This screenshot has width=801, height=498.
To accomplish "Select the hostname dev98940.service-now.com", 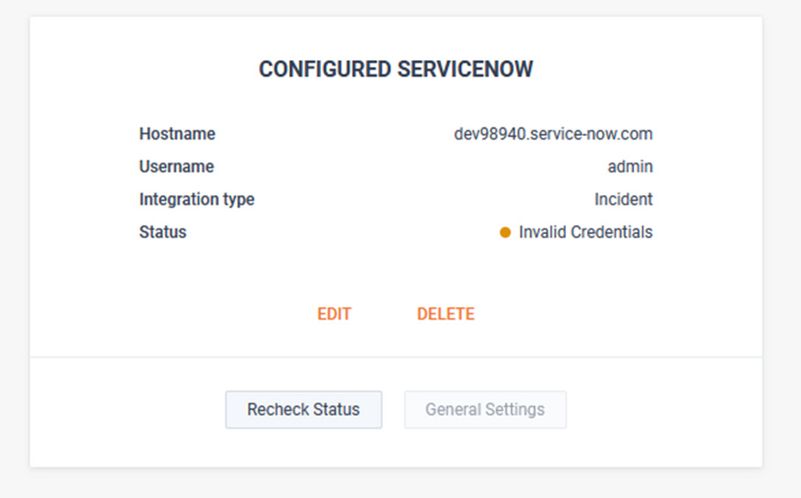I will pos(553,133).
